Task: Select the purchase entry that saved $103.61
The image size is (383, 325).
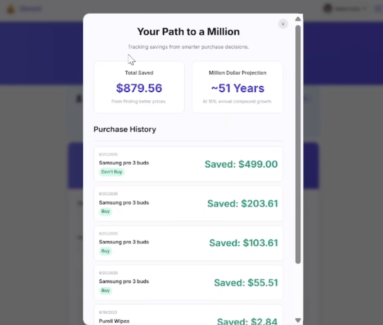Action: (x=188, y=243)
